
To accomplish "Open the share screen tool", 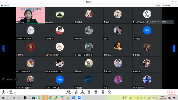I will point(69,92).
